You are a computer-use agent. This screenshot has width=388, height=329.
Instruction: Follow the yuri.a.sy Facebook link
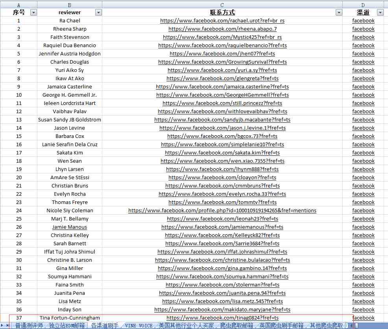point(222,70)
